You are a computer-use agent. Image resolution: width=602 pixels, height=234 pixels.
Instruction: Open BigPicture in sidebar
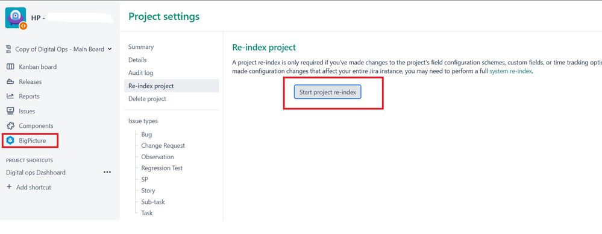pos(33,141)
